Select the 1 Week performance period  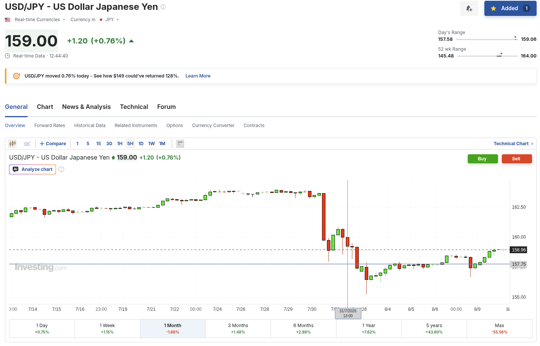(107, 329)
